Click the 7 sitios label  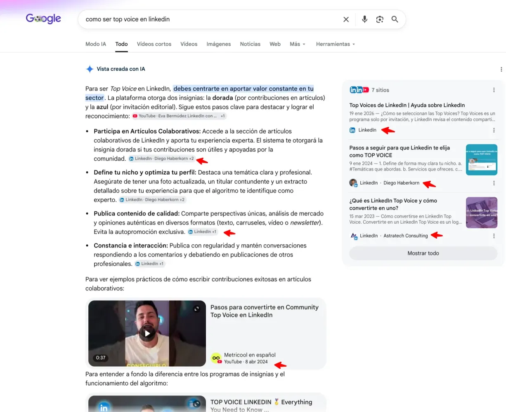[x=380, y=90]
